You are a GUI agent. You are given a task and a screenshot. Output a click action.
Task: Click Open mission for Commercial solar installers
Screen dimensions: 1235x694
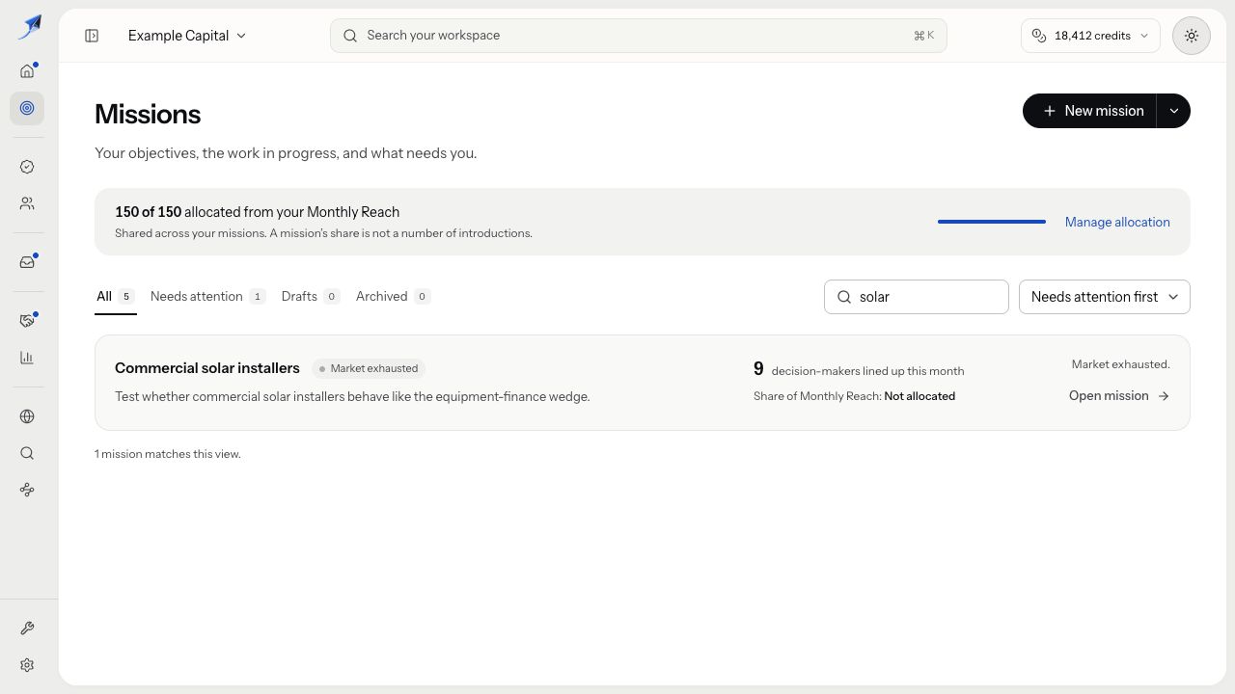1119,395
